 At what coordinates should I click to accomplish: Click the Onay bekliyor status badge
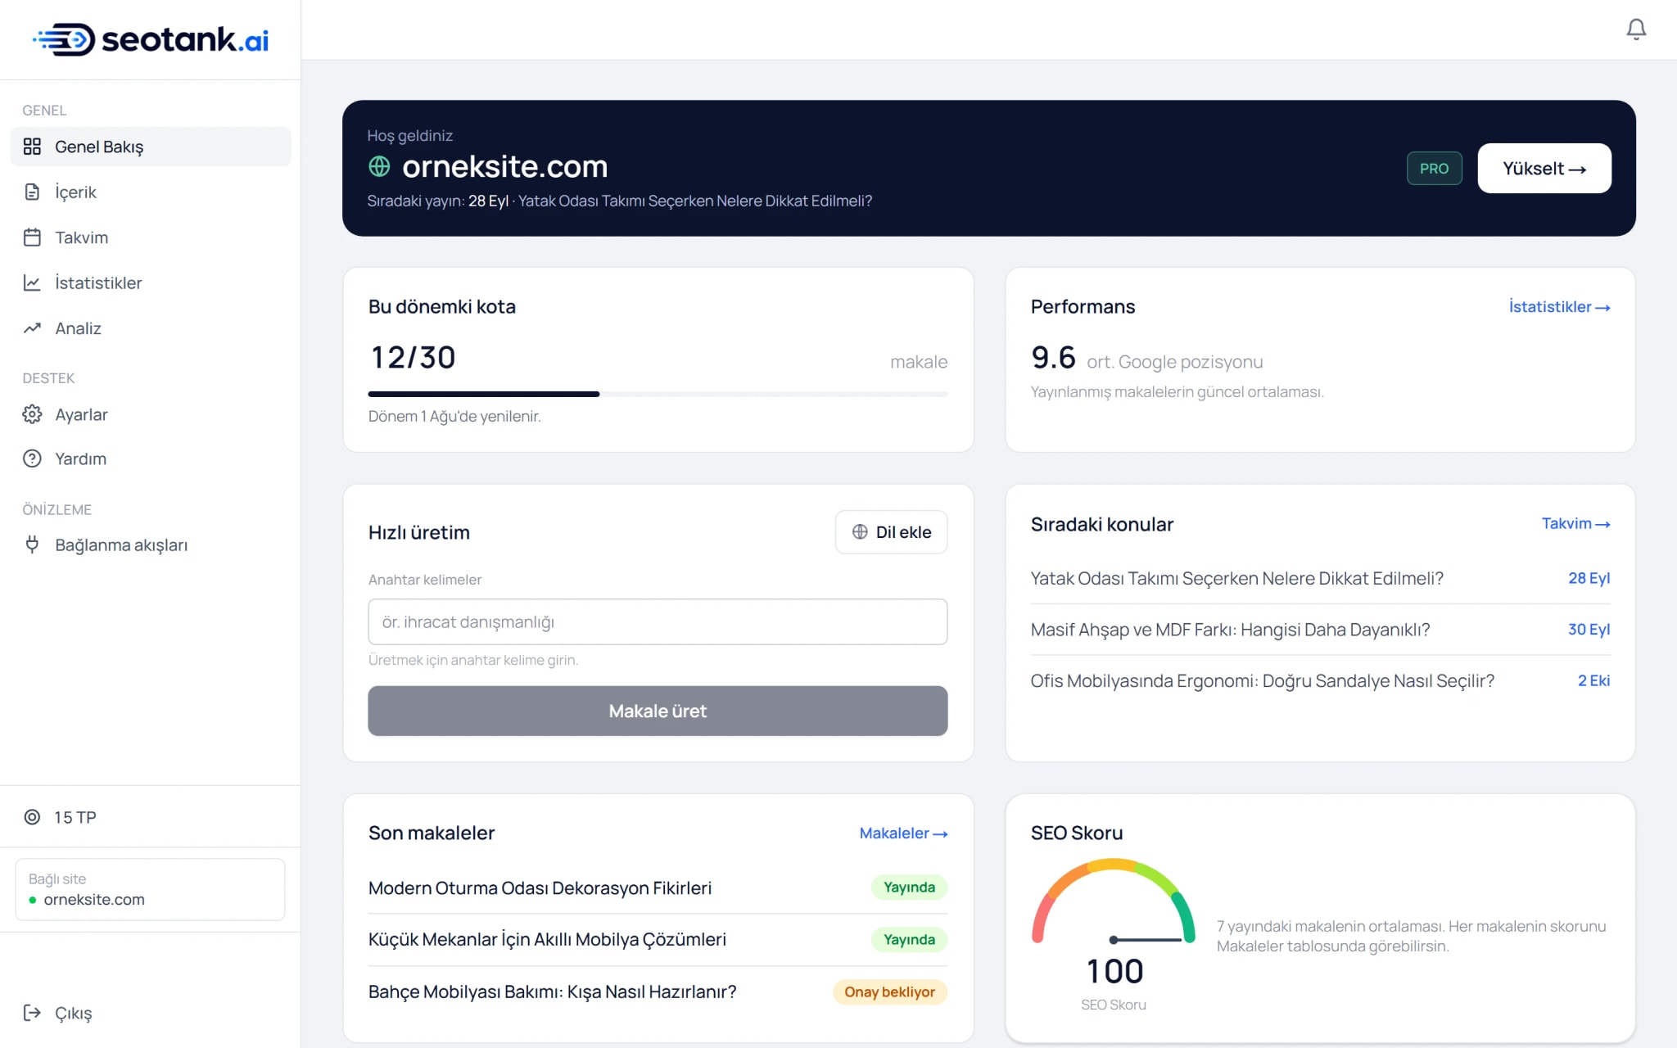(x=890, y=992)
